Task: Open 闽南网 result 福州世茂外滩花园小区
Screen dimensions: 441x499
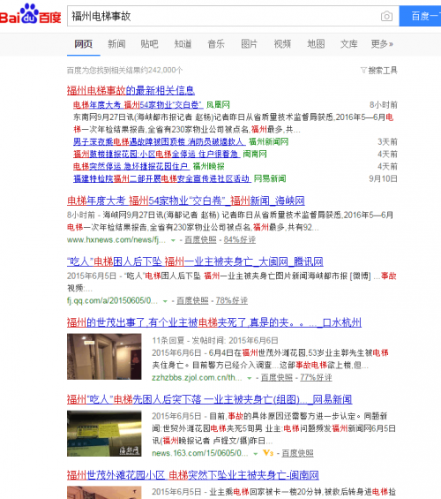Action: coord(193,475)
